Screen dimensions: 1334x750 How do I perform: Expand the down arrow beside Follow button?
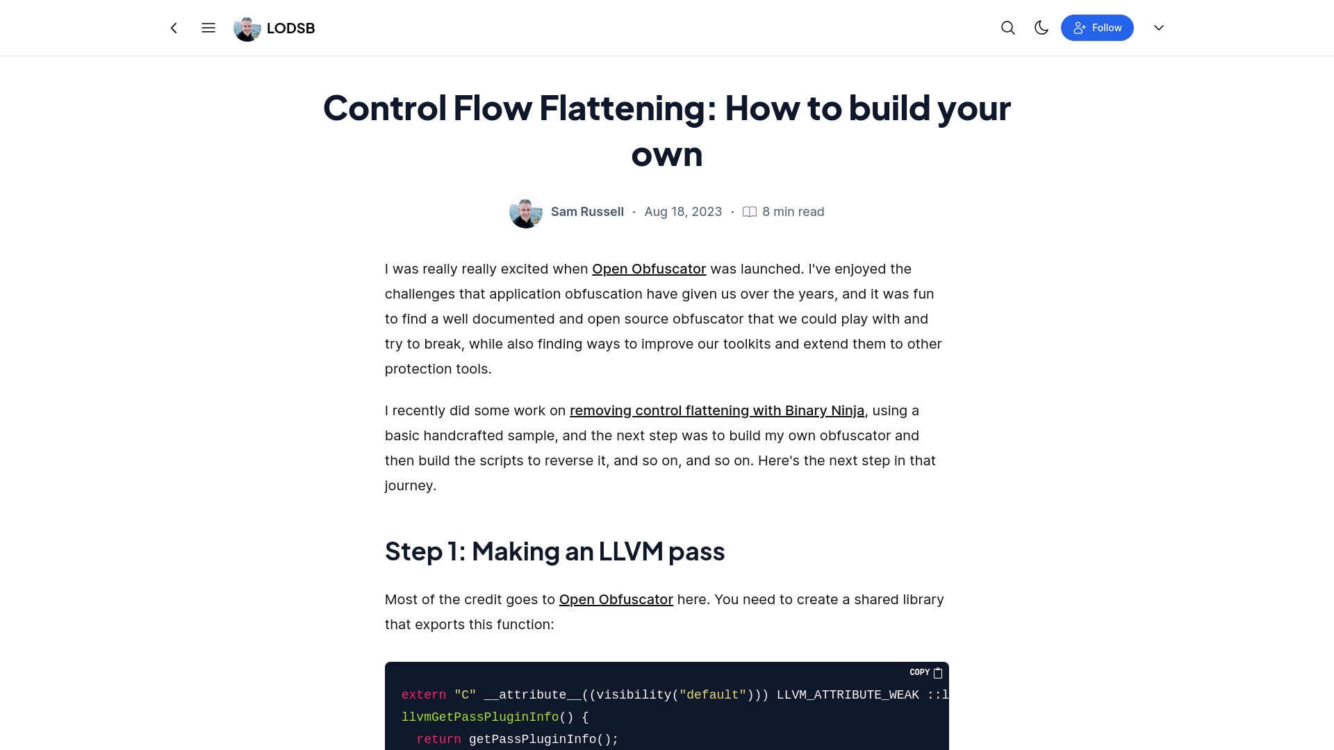point(1158,28)
